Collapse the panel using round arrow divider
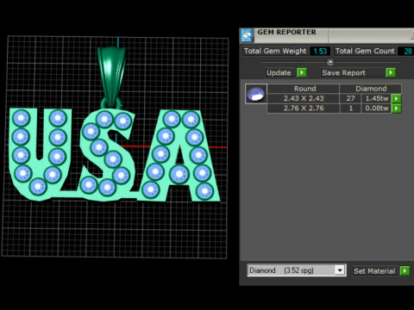 coord(330,62)
